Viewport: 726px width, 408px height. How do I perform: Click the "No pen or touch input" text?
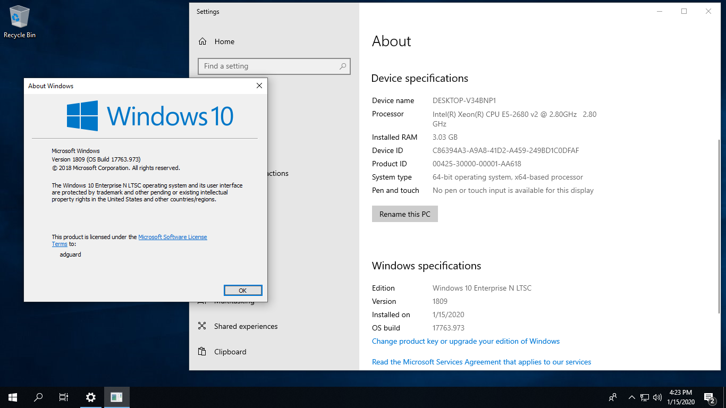(513, 190)
